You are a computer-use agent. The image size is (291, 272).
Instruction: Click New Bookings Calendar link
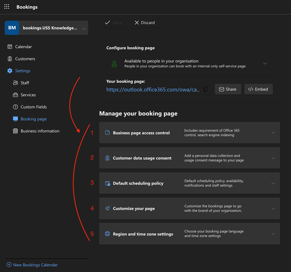pos(36,265)
